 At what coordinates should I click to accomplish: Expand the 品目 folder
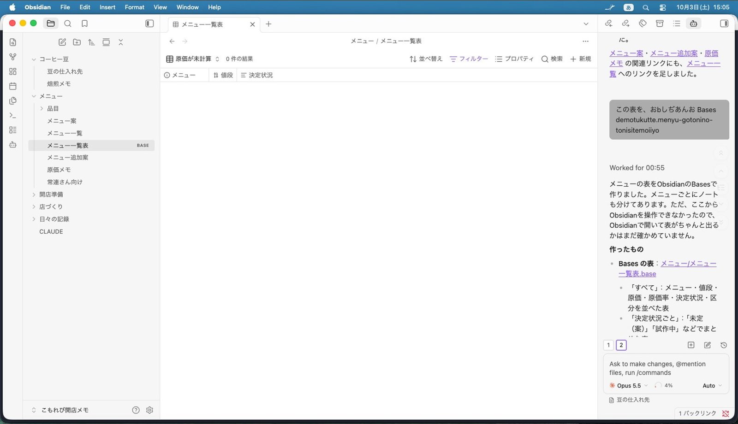[42, 109]
